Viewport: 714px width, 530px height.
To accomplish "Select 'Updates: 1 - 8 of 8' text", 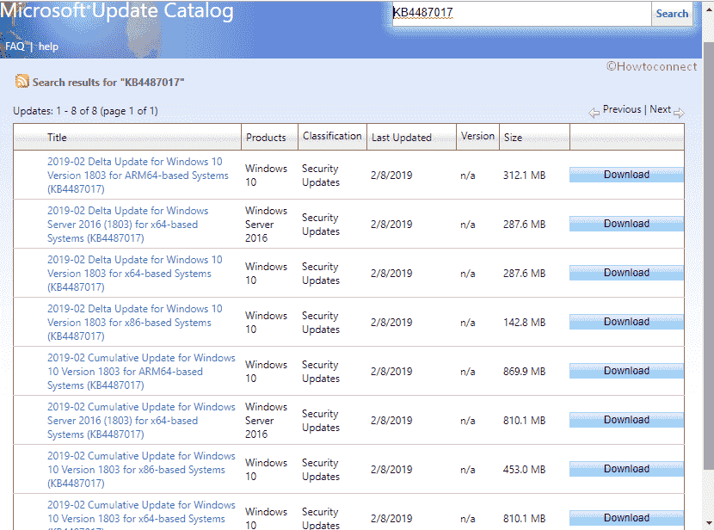I will (55, 111).
